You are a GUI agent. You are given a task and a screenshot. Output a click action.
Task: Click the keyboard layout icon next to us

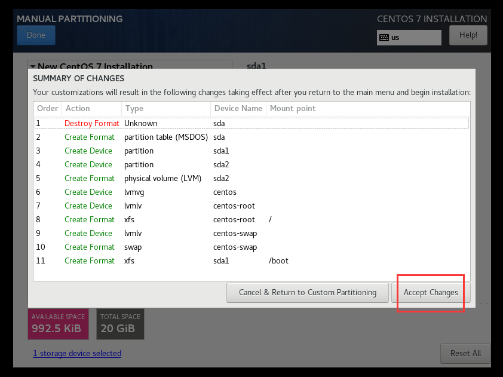tap(384, 38)
